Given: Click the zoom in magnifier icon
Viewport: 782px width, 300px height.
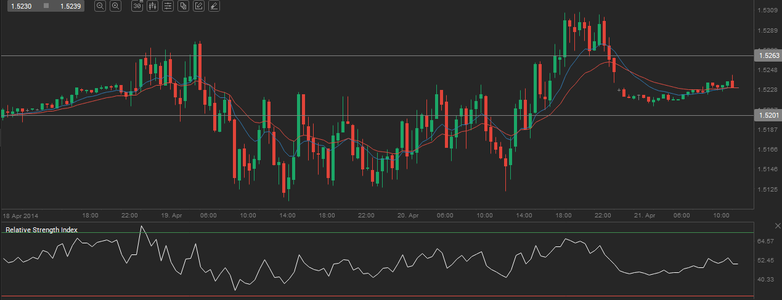Looking at the screenshot, I should (116, 6).
